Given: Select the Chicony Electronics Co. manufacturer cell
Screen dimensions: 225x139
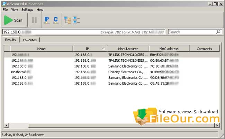Looking at the screenshot, I should tap(128, 72).
